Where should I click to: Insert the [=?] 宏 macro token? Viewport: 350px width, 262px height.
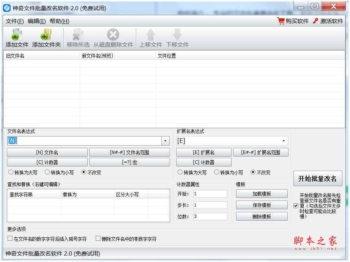(129, 163)
